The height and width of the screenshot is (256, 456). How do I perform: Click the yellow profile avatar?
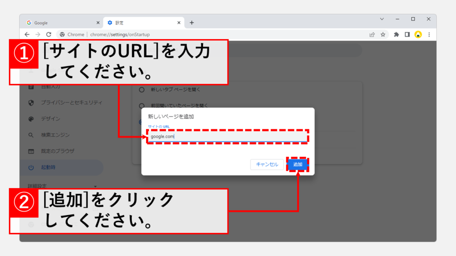click(418, 34)
